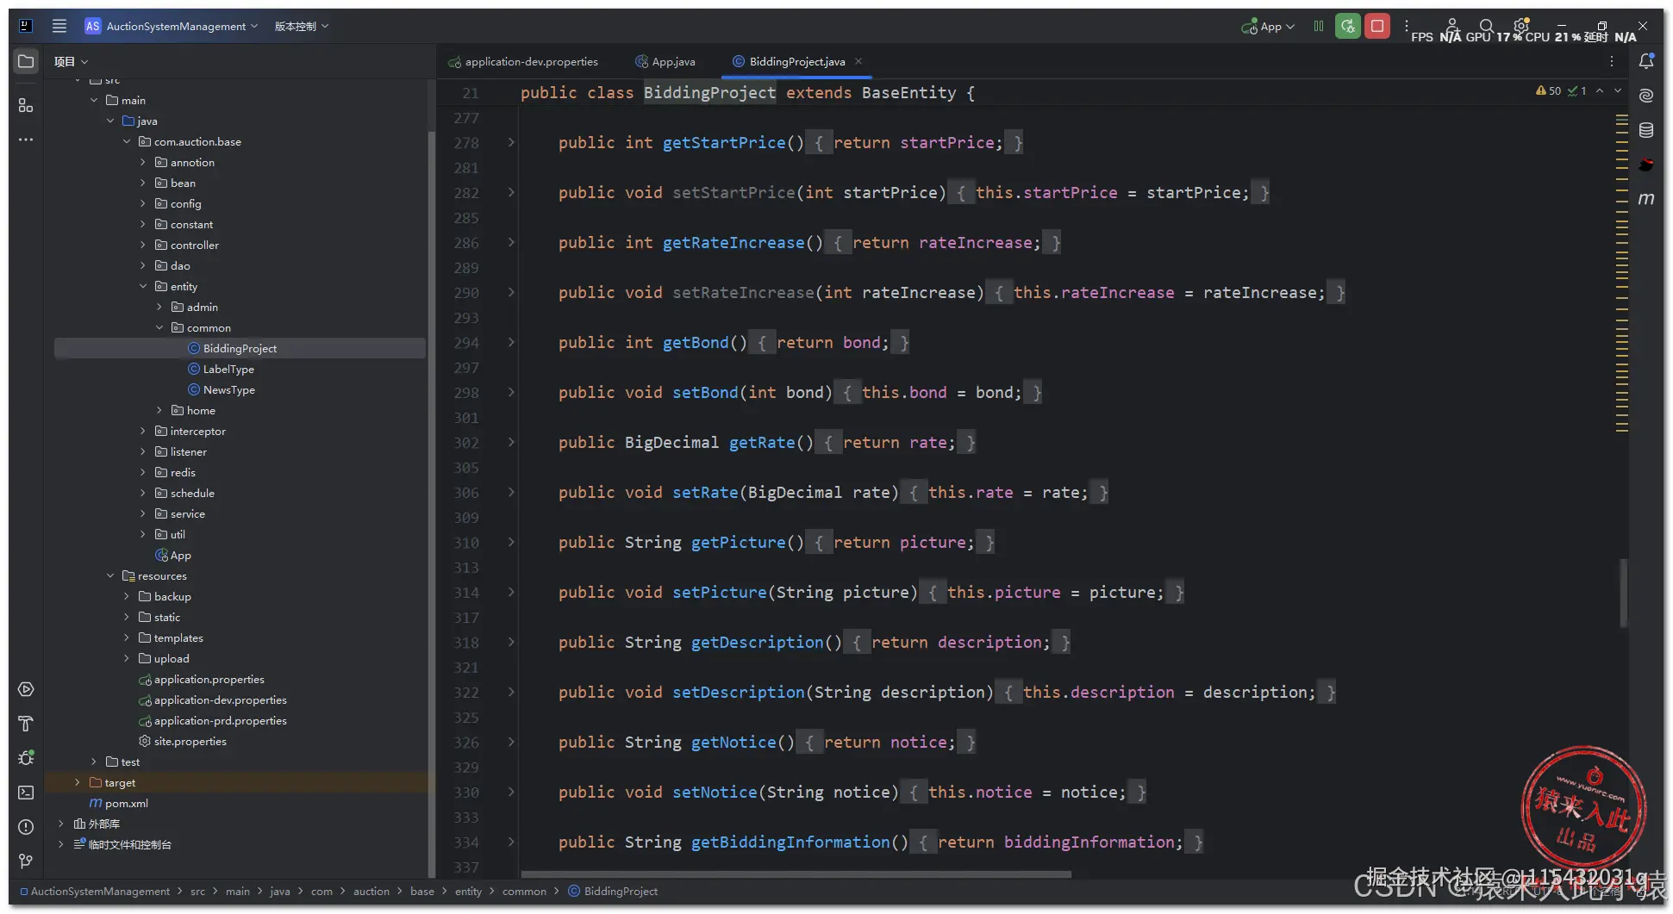Select site.properties file
The image size is (1673, 914).
(183, 741)
